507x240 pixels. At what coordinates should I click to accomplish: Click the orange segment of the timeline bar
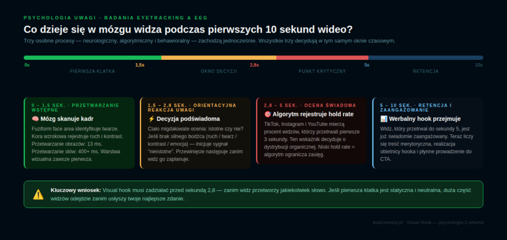218,58
